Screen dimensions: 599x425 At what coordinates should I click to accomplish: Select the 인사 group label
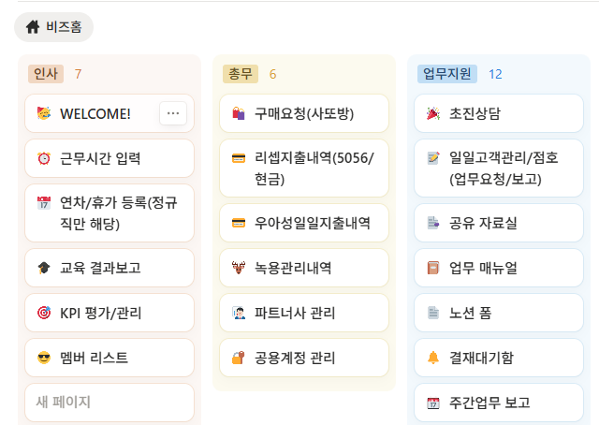point(46,74)
